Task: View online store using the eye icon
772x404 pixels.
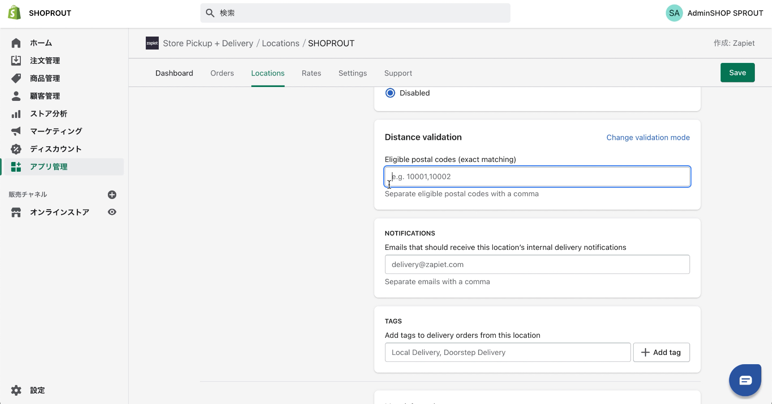Action: pos(112,212)
